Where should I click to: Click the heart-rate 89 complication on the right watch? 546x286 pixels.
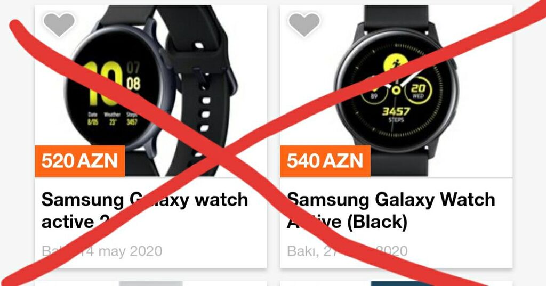(x=374, y=93)
